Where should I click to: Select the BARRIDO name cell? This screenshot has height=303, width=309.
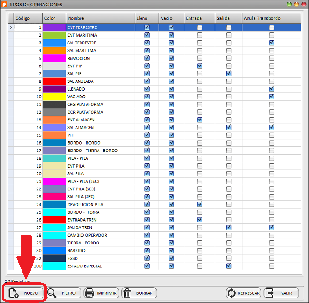click(101, 251)
